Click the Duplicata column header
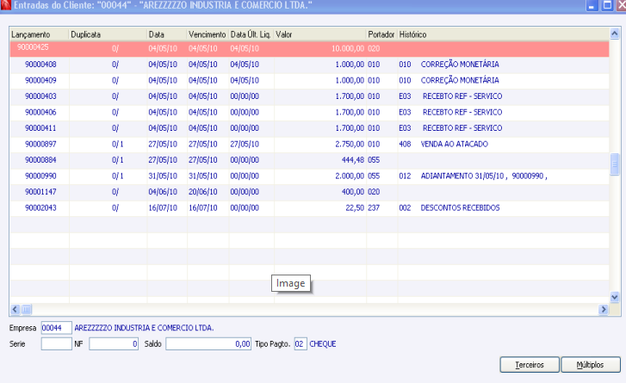 pos(108,34)
